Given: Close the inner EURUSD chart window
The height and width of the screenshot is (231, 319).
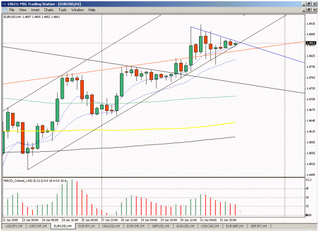Looking at the screenshot, I should click(314, 10).
